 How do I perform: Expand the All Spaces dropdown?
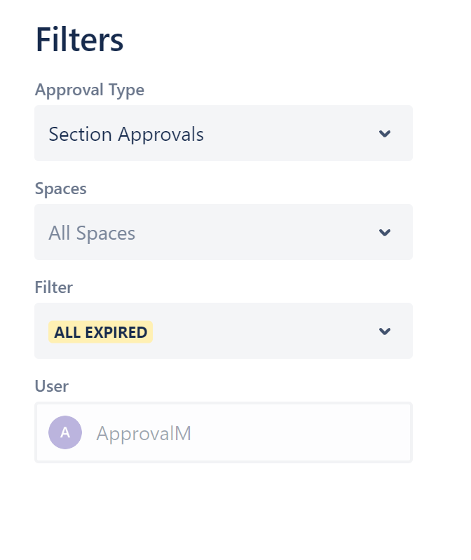[x=223, y=233]
